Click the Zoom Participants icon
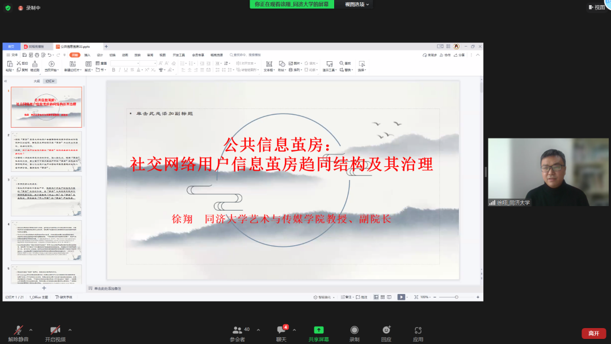 [x=237, y=330]
